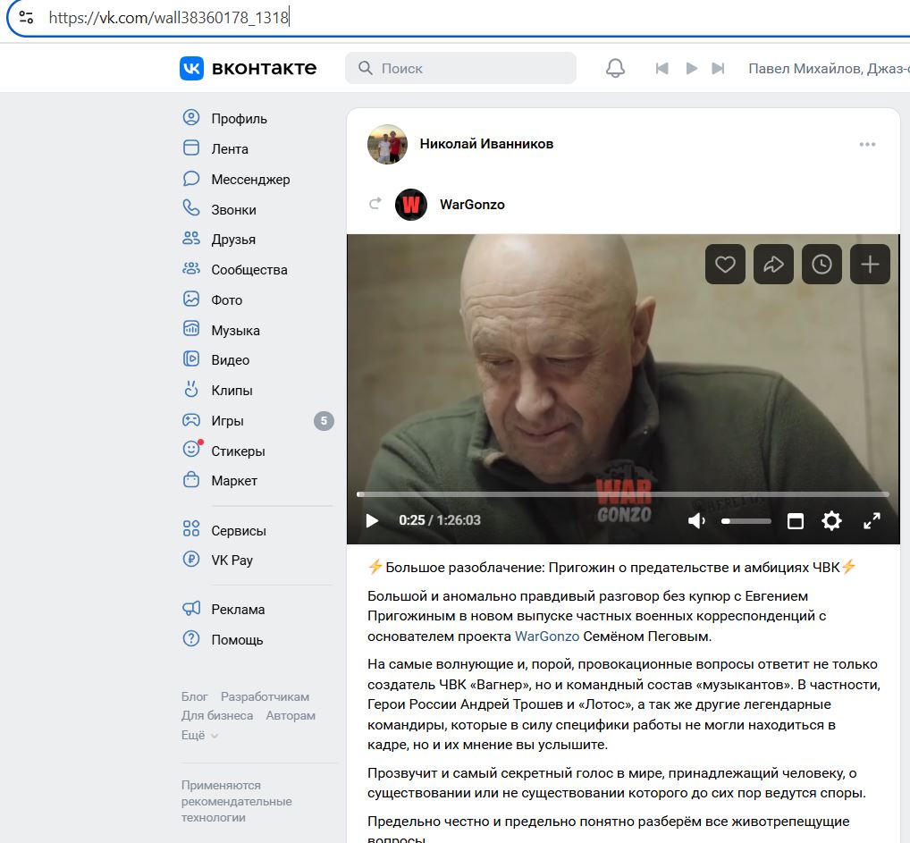Click the Помощь question mark icon
This screenshot has height=843, width=910.
tap(191, 638)
